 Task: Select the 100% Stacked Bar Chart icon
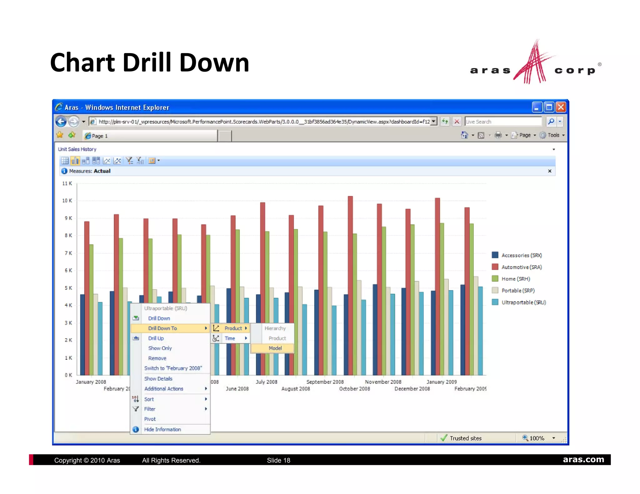pos(96,161)
